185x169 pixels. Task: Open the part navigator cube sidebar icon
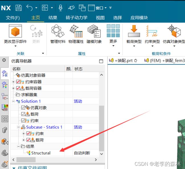5,130
